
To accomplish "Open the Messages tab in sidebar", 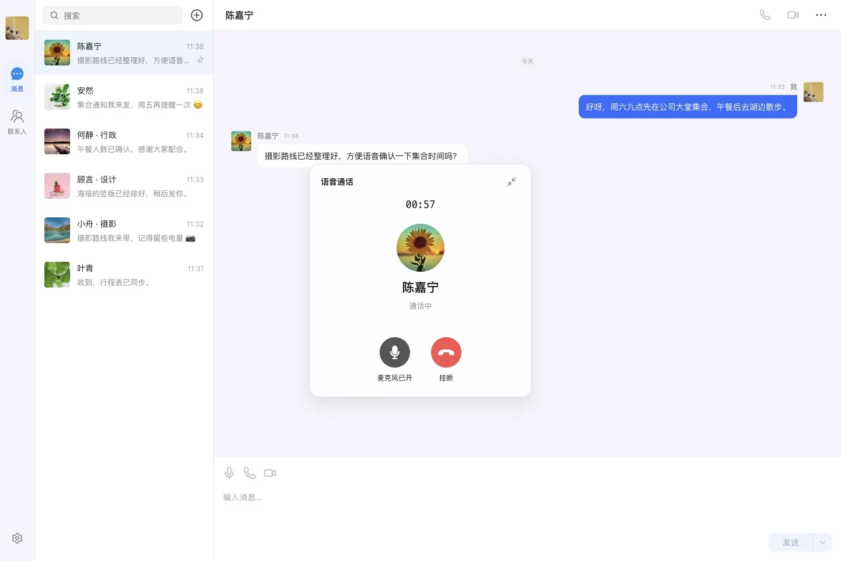I will point(17,79).
